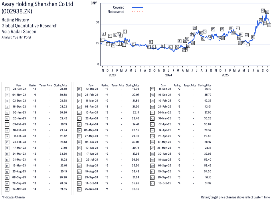Select the 58.49 closing price cell
This screenshot has height=199, width=273.
pos(207,166)
